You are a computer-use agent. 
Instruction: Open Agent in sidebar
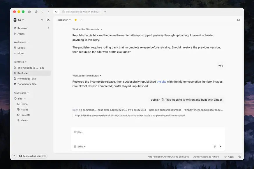pos(31,34)
